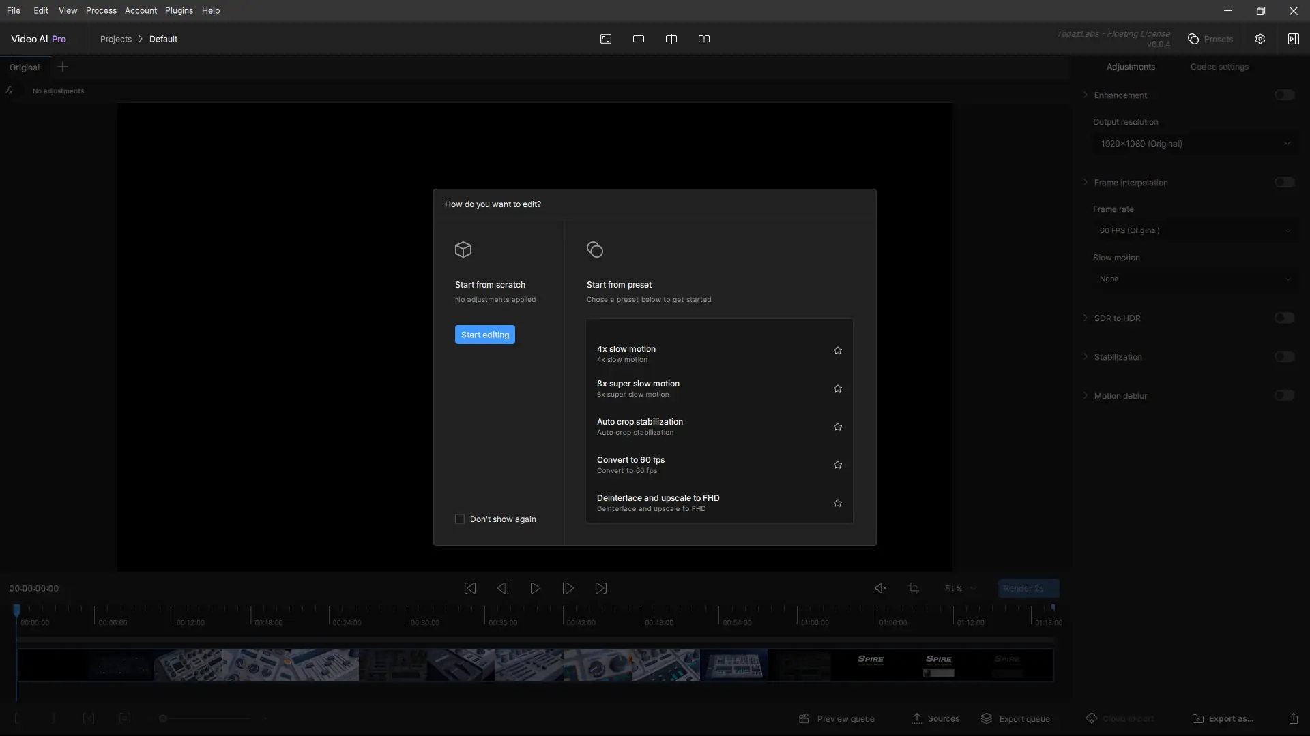
Task: Turn on Frame interpolation switch
Action: coord(1284,183)
